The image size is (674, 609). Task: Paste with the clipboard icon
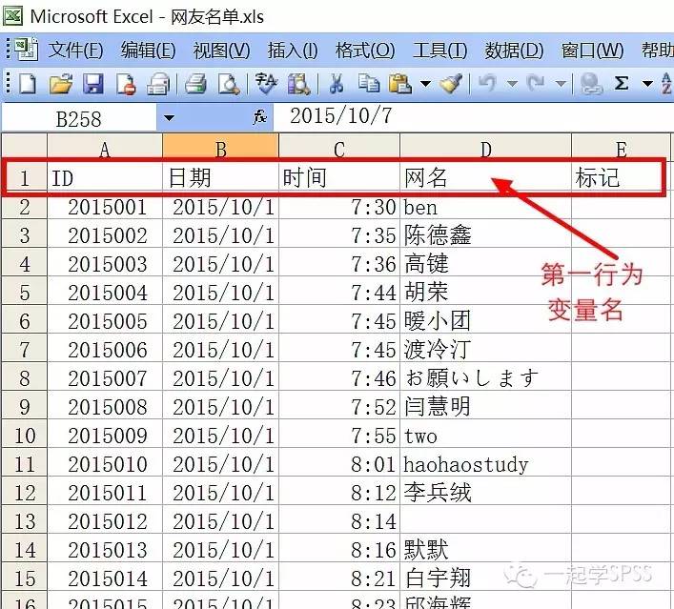(x=399, y=83)
